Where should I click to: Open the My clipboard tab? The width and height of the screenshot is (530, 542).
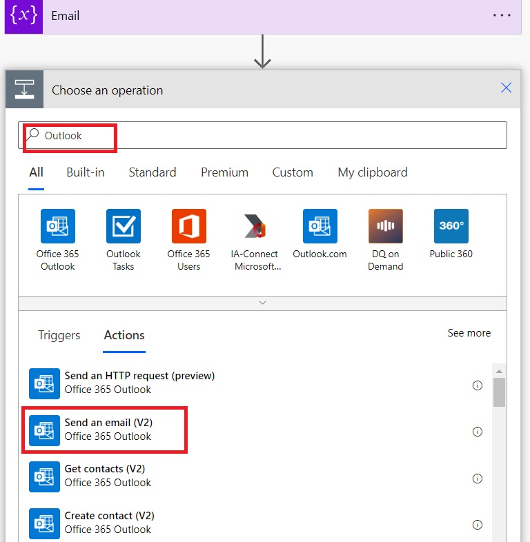(x=372, y=172)
